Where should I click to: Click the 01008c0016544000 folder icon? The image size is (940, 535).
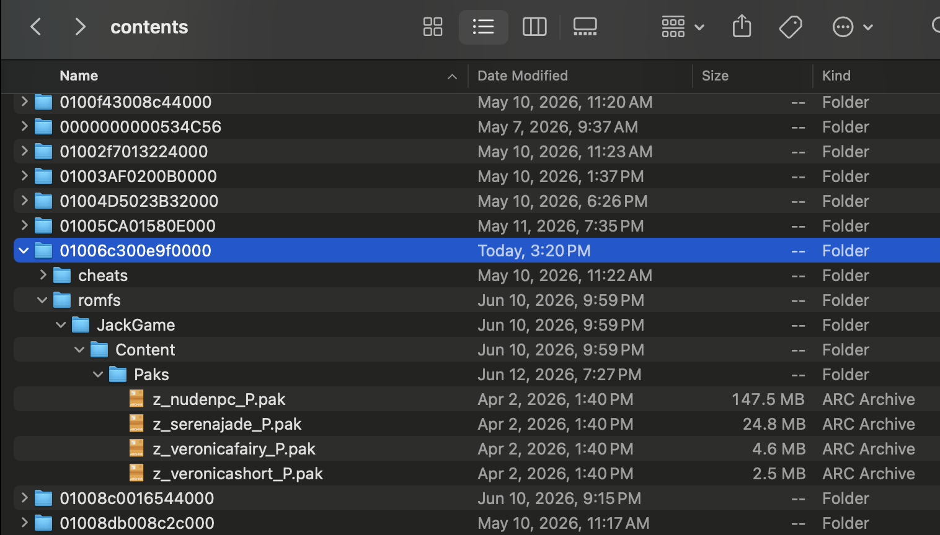click(43, 498)
